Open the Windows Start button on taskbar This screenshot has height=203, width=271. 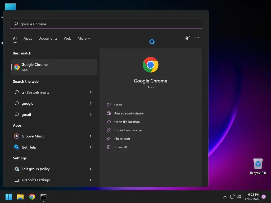[8, 197]
